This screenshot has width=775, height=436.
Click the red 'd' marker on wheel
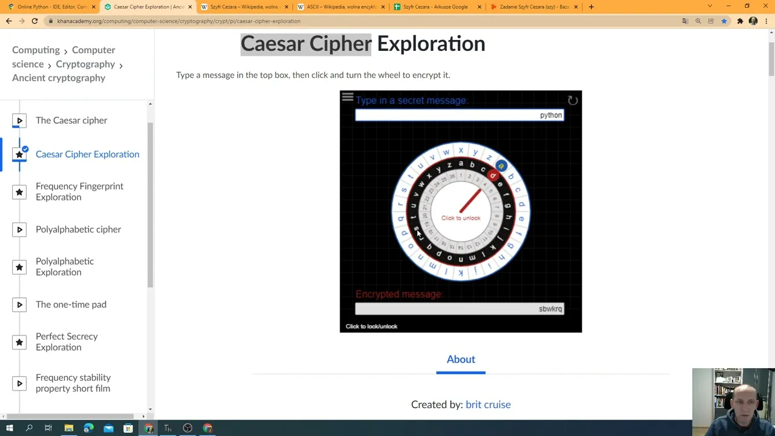(x=493, y=176)
